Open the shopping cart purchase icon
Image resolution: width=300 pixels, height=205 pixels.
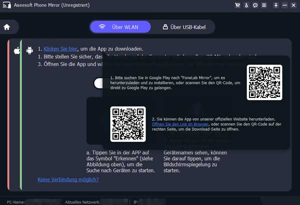pos(237,5)
